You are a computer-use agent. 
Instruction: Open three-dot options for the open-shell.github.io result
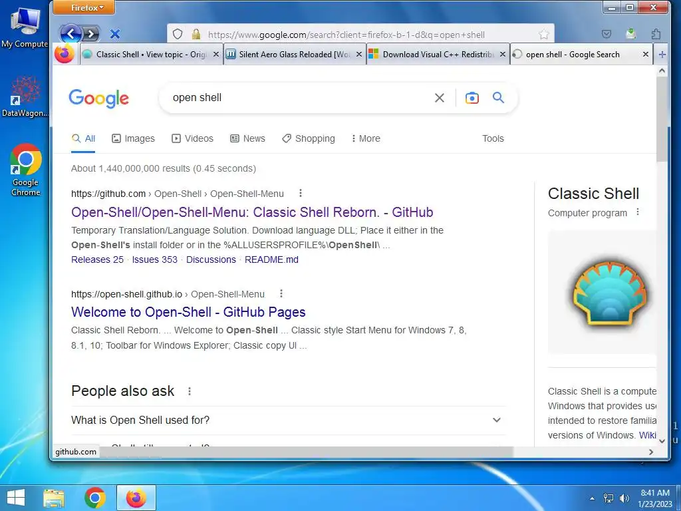coord(281,293)
